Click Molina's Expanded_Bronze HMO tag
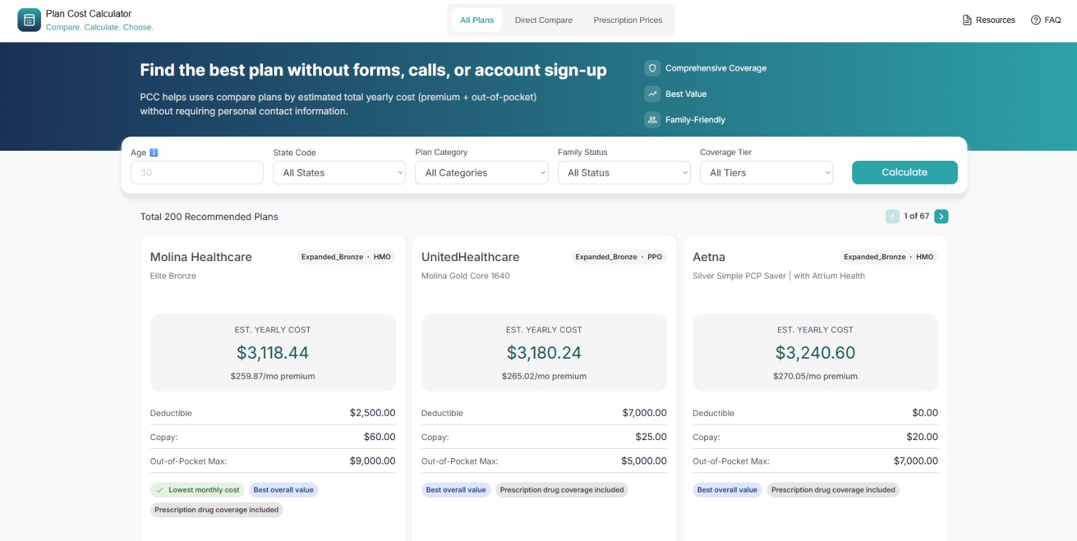The width and height of the screenshot is (1077, 541). point(346,257)
